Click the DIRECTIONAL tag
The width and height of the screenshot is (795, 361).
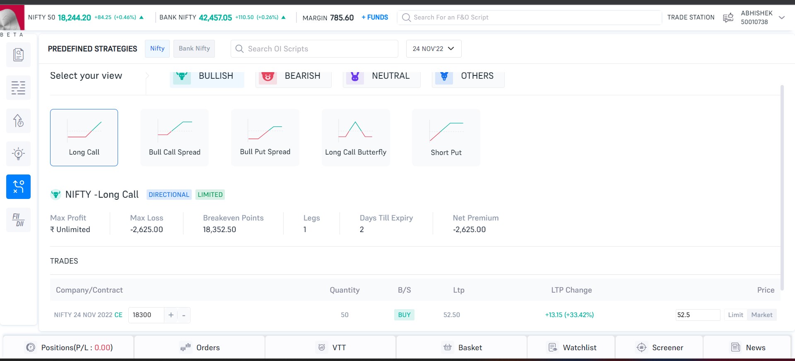click(x=169, y=195)
